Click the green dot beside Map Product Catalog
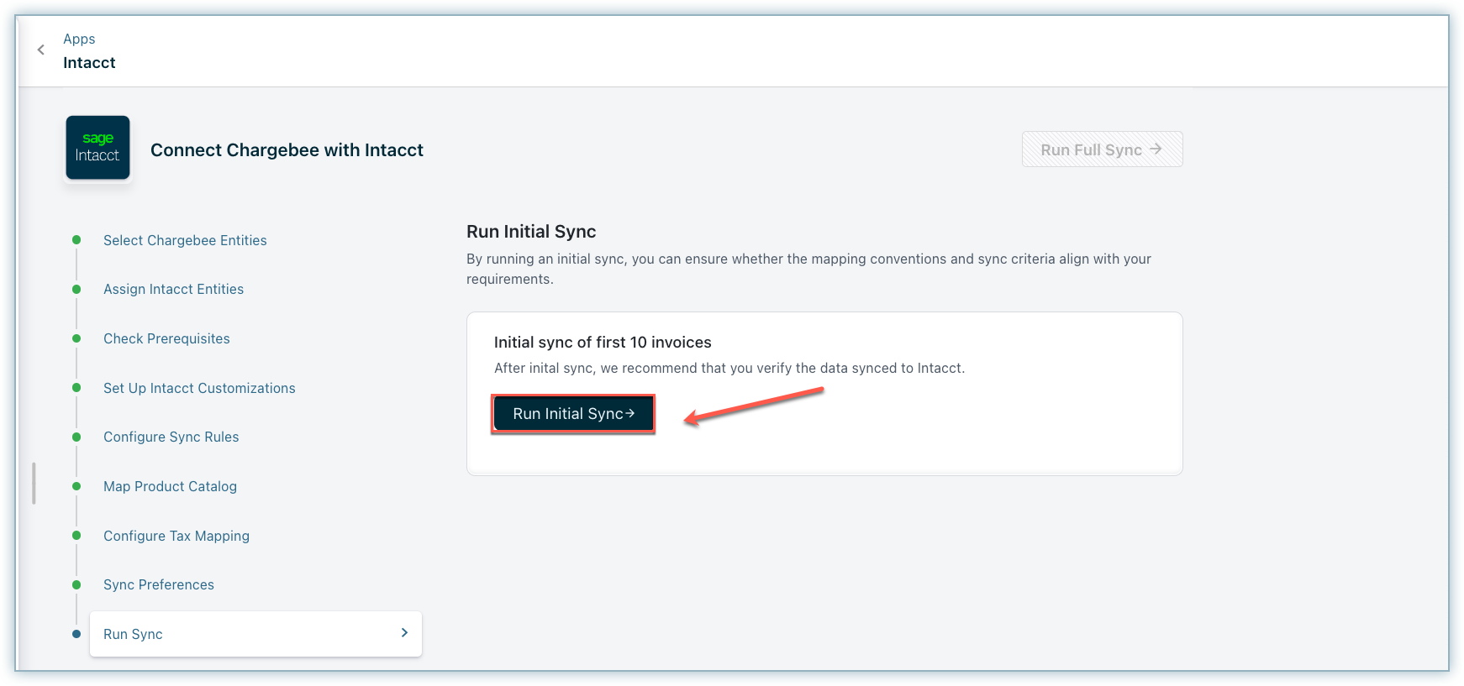1464x686 pixels. coord(76,486)
